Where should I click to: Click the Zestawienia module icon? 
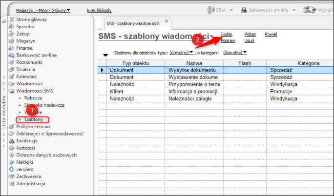[11, 176]
